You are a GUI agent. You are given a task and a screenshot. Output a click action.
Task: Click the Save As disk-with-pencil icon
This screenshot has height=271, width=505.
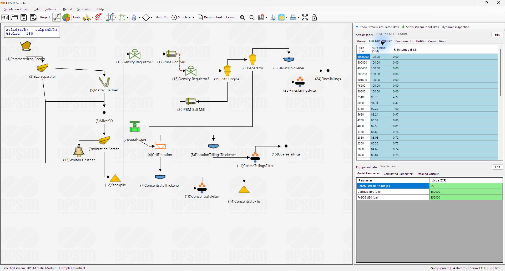pos(33,18)
